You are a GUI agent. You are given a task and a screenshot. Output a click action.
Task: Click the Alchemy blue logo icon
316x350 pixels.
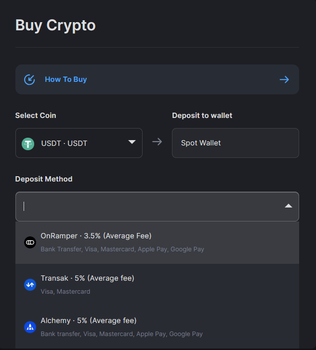30,327
